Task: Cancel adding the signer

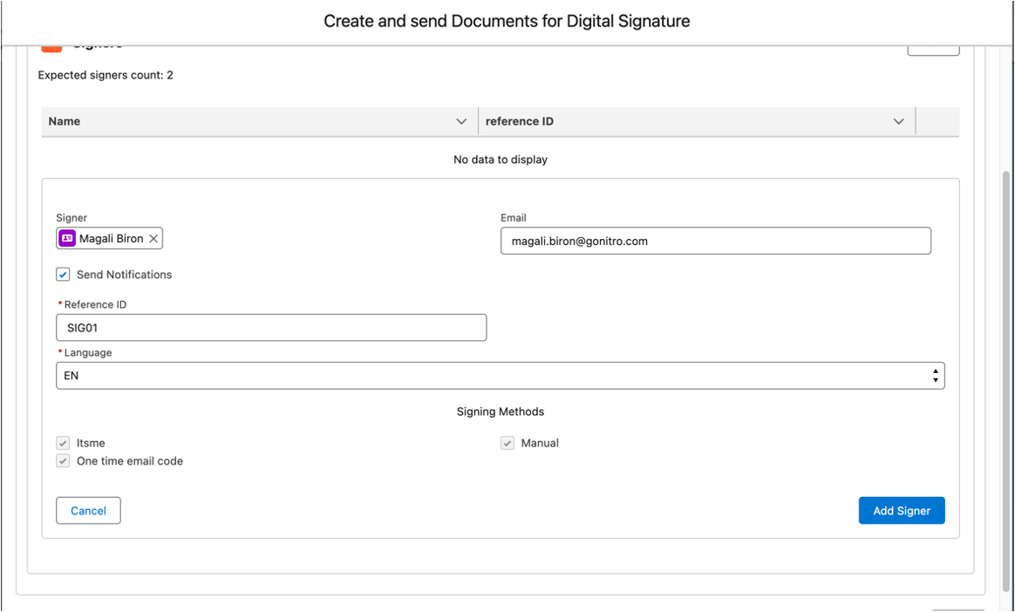Action: [88, 511]
